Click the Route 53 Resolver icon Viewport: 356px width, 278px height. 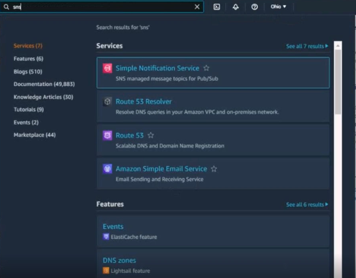pos(107,102)
